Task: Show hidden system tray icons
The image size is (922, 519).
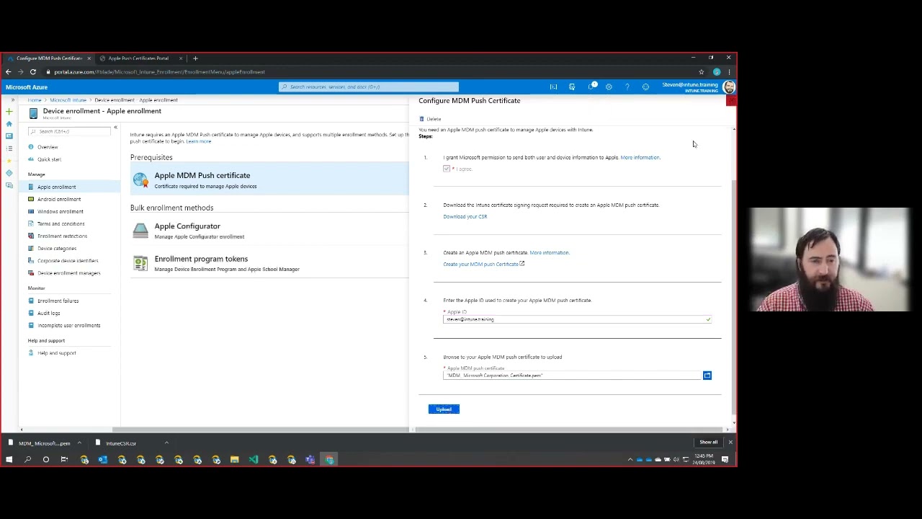Action: [x=630, y=459]
